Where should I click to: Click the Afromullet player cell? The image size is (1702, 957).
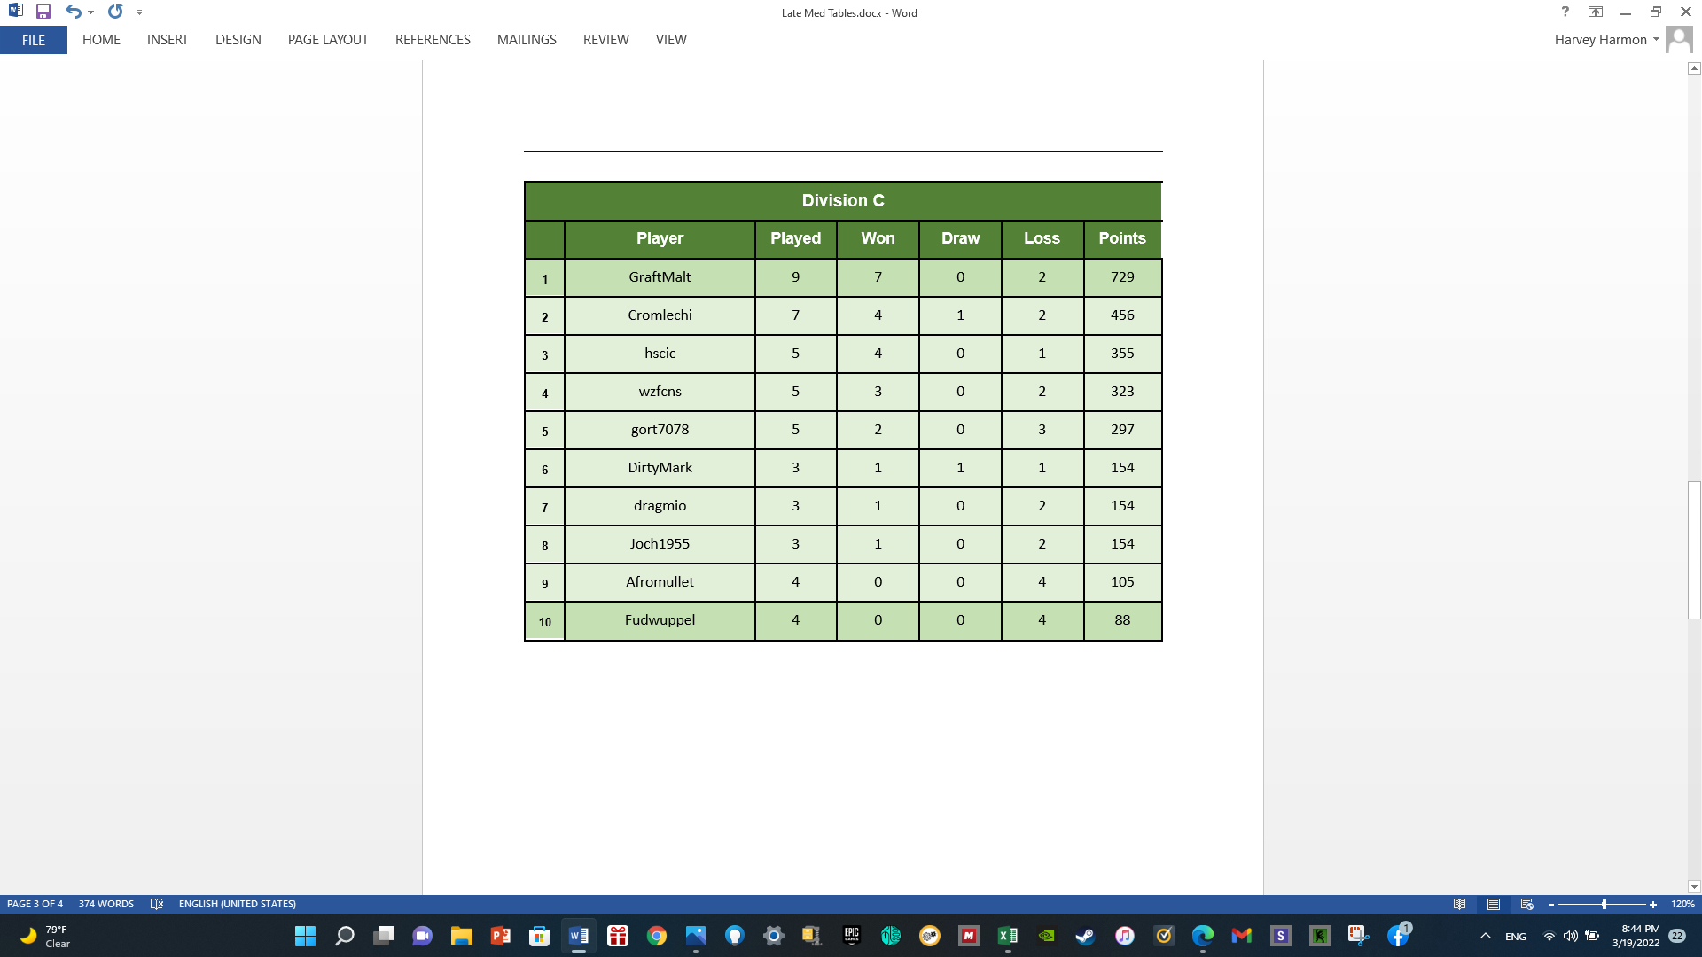point(660,582)
